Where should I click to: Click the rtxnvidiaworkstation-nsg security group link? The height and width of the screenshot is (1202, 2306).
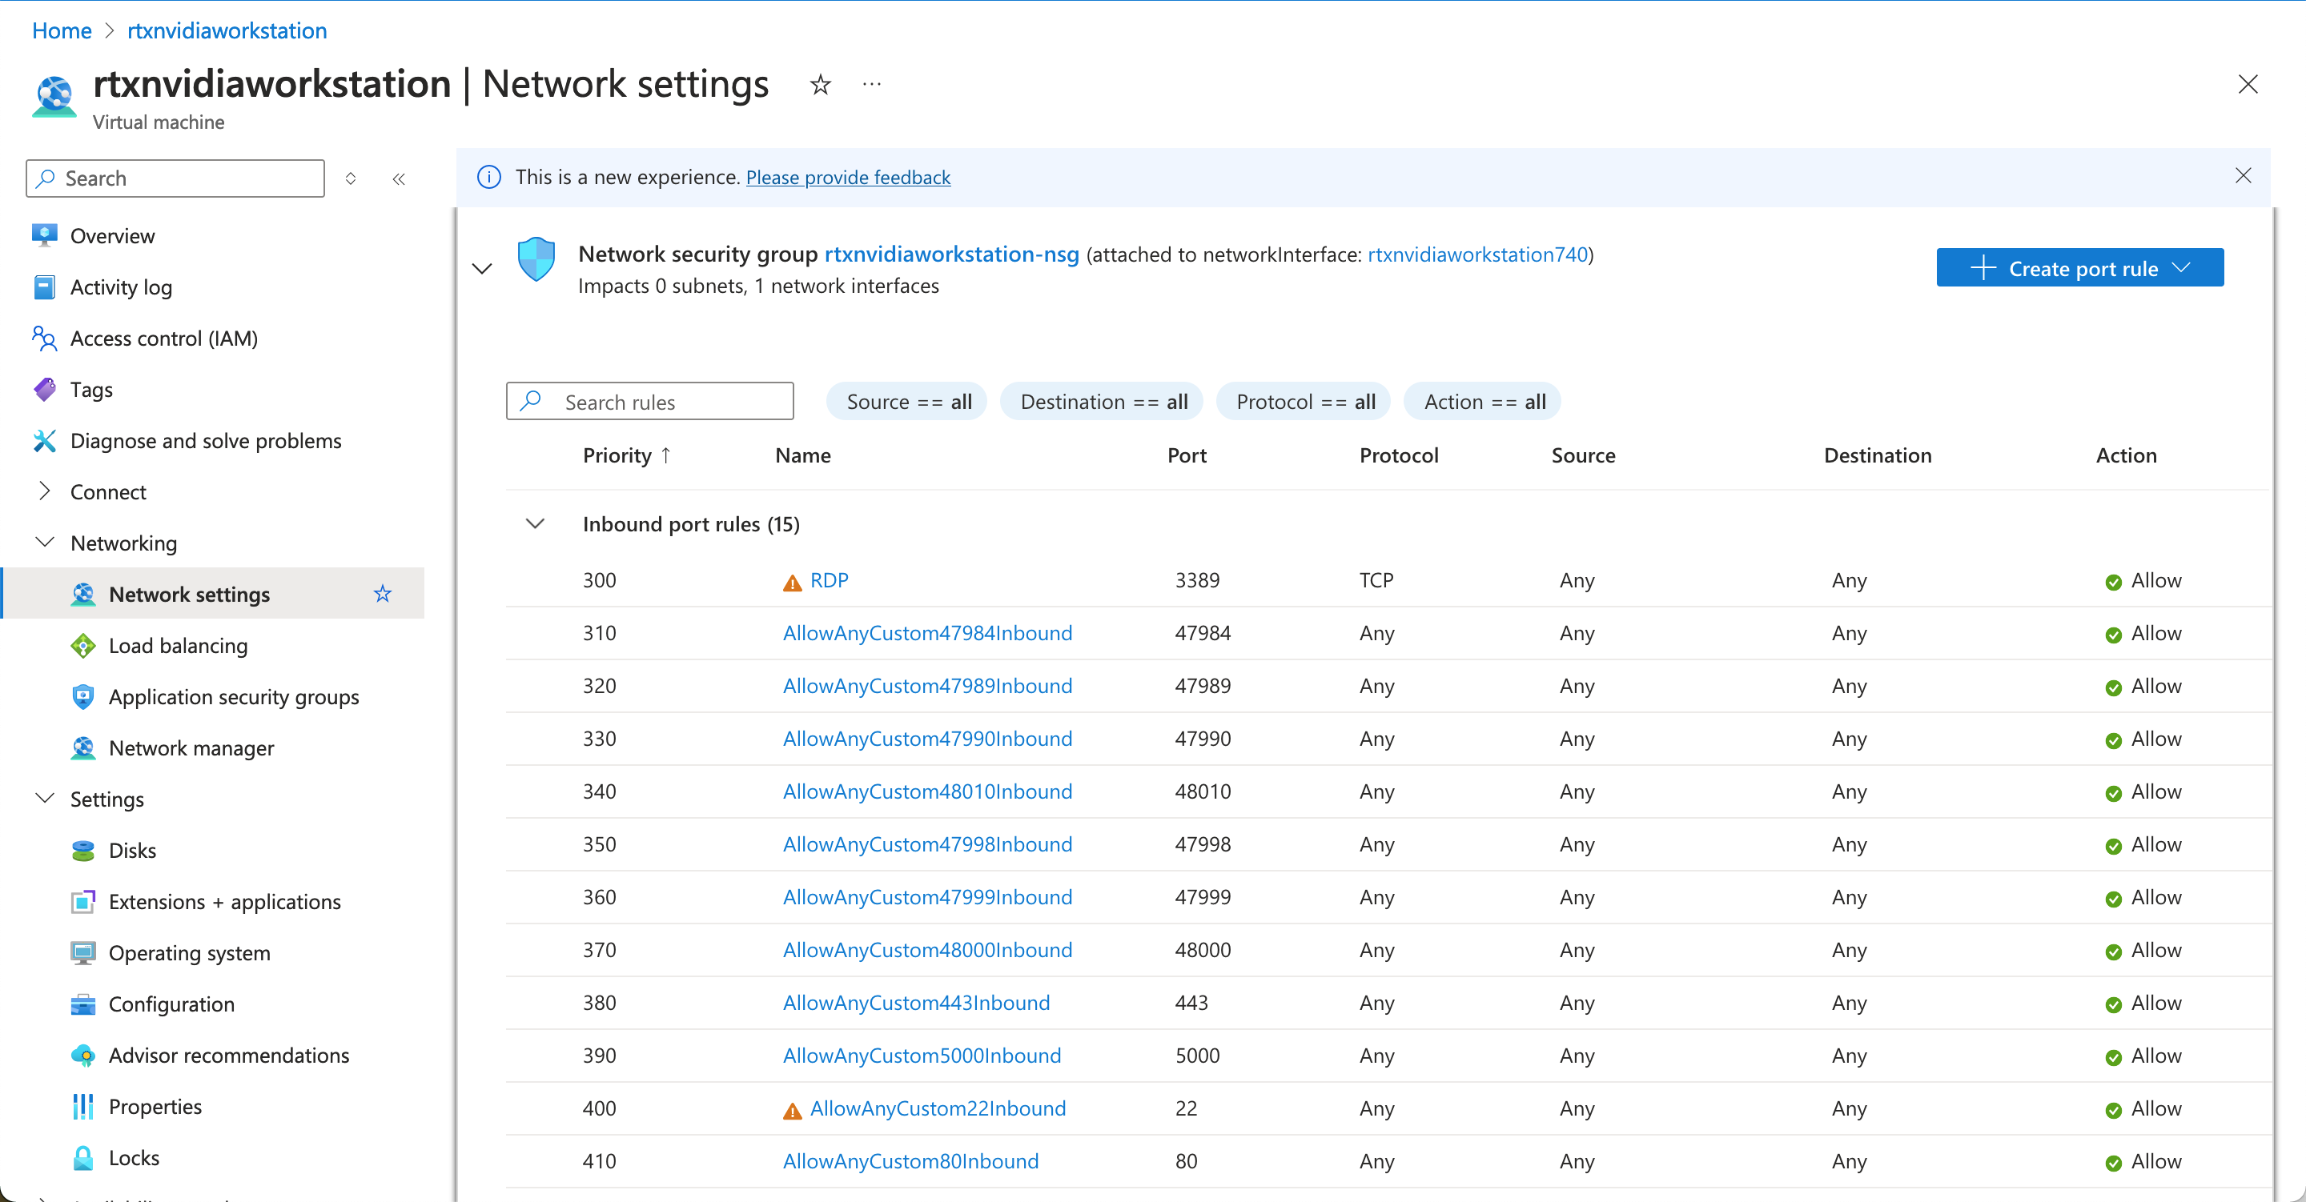click(950, 254)
